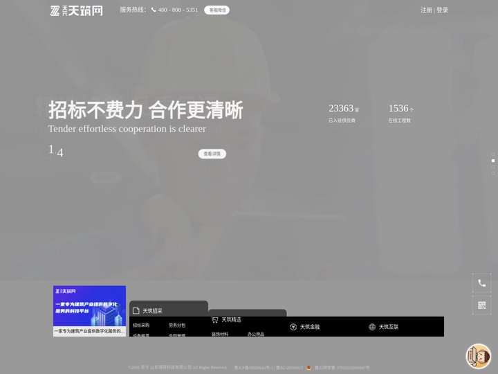
Task: Open the 招标采购 link
Action: (x=141, y=326)
